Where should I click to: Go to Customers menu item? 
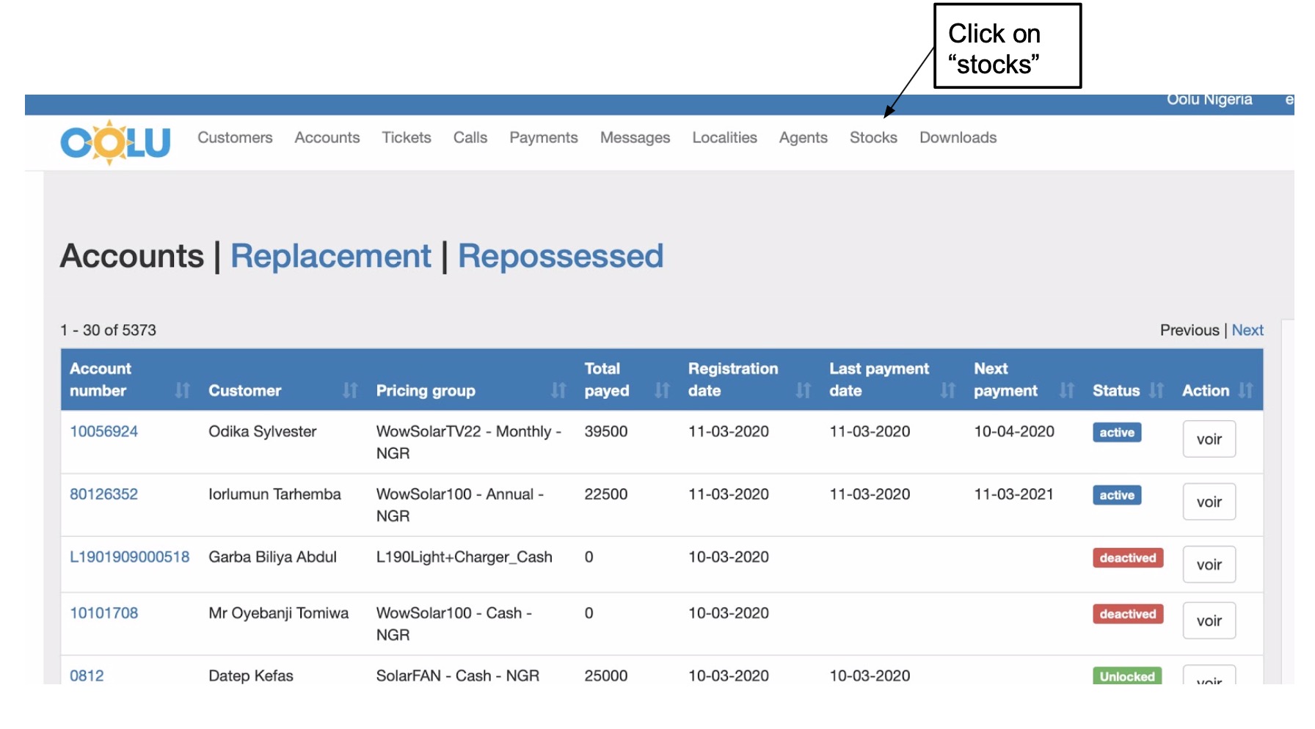coord(235,138)
